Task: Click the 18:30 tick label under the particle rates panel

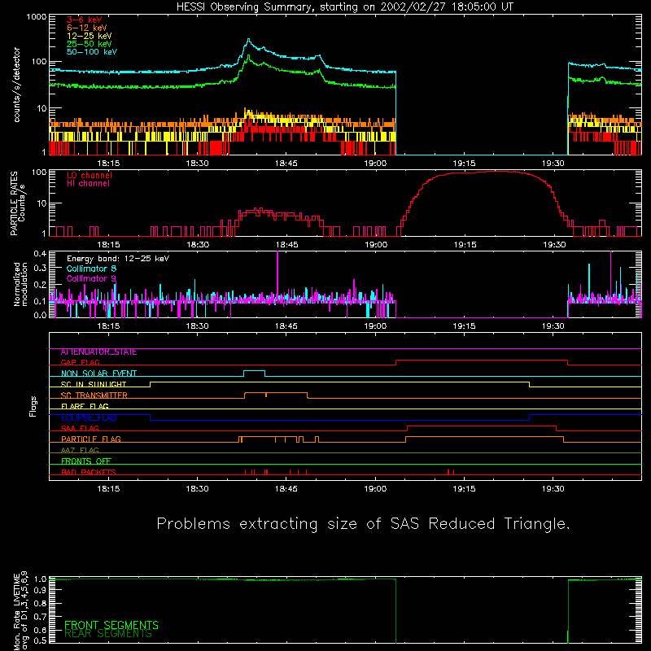Action: pos(198,245)
